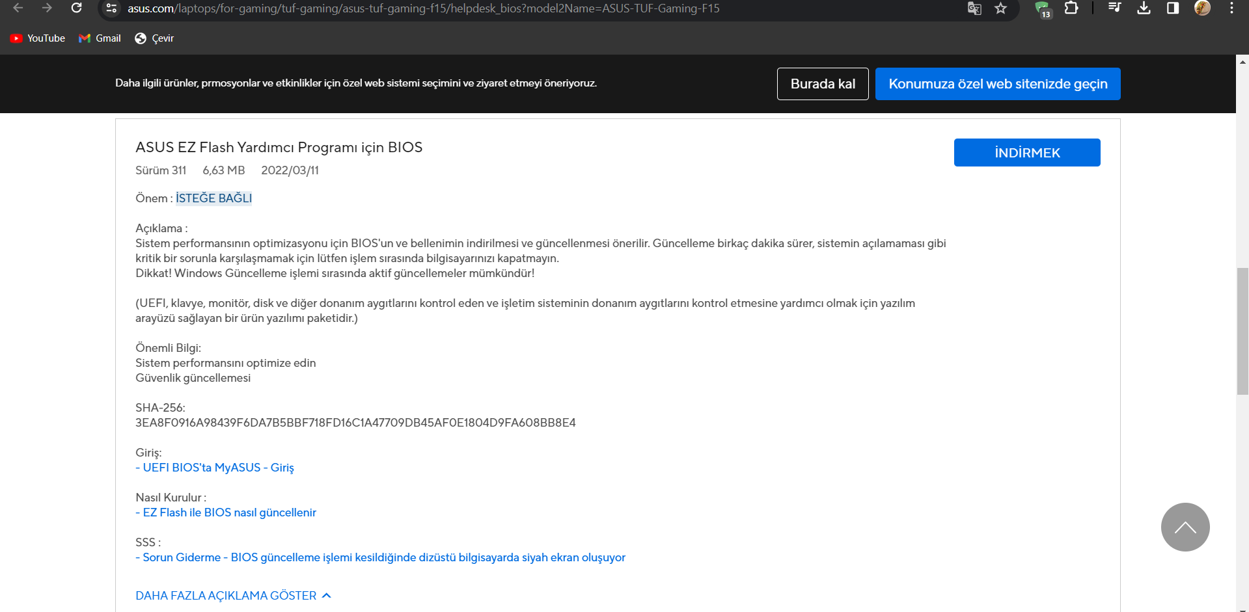Reload the ASUS support page
This screenshot has width=1249, height=612.
click(x=76, y=8)
